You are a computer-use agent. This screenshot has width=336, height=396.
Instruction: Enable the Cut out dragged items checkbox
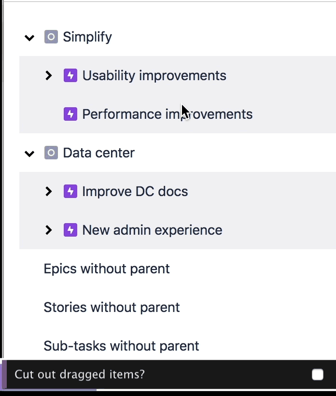tap(317, 374)
